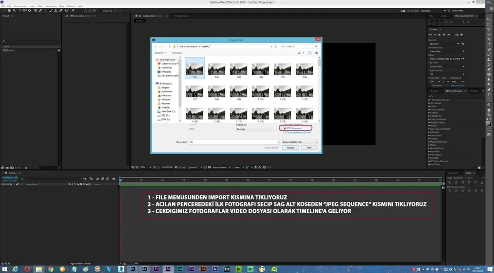Open help icon in Import File dialog

(x=316, y=53)
